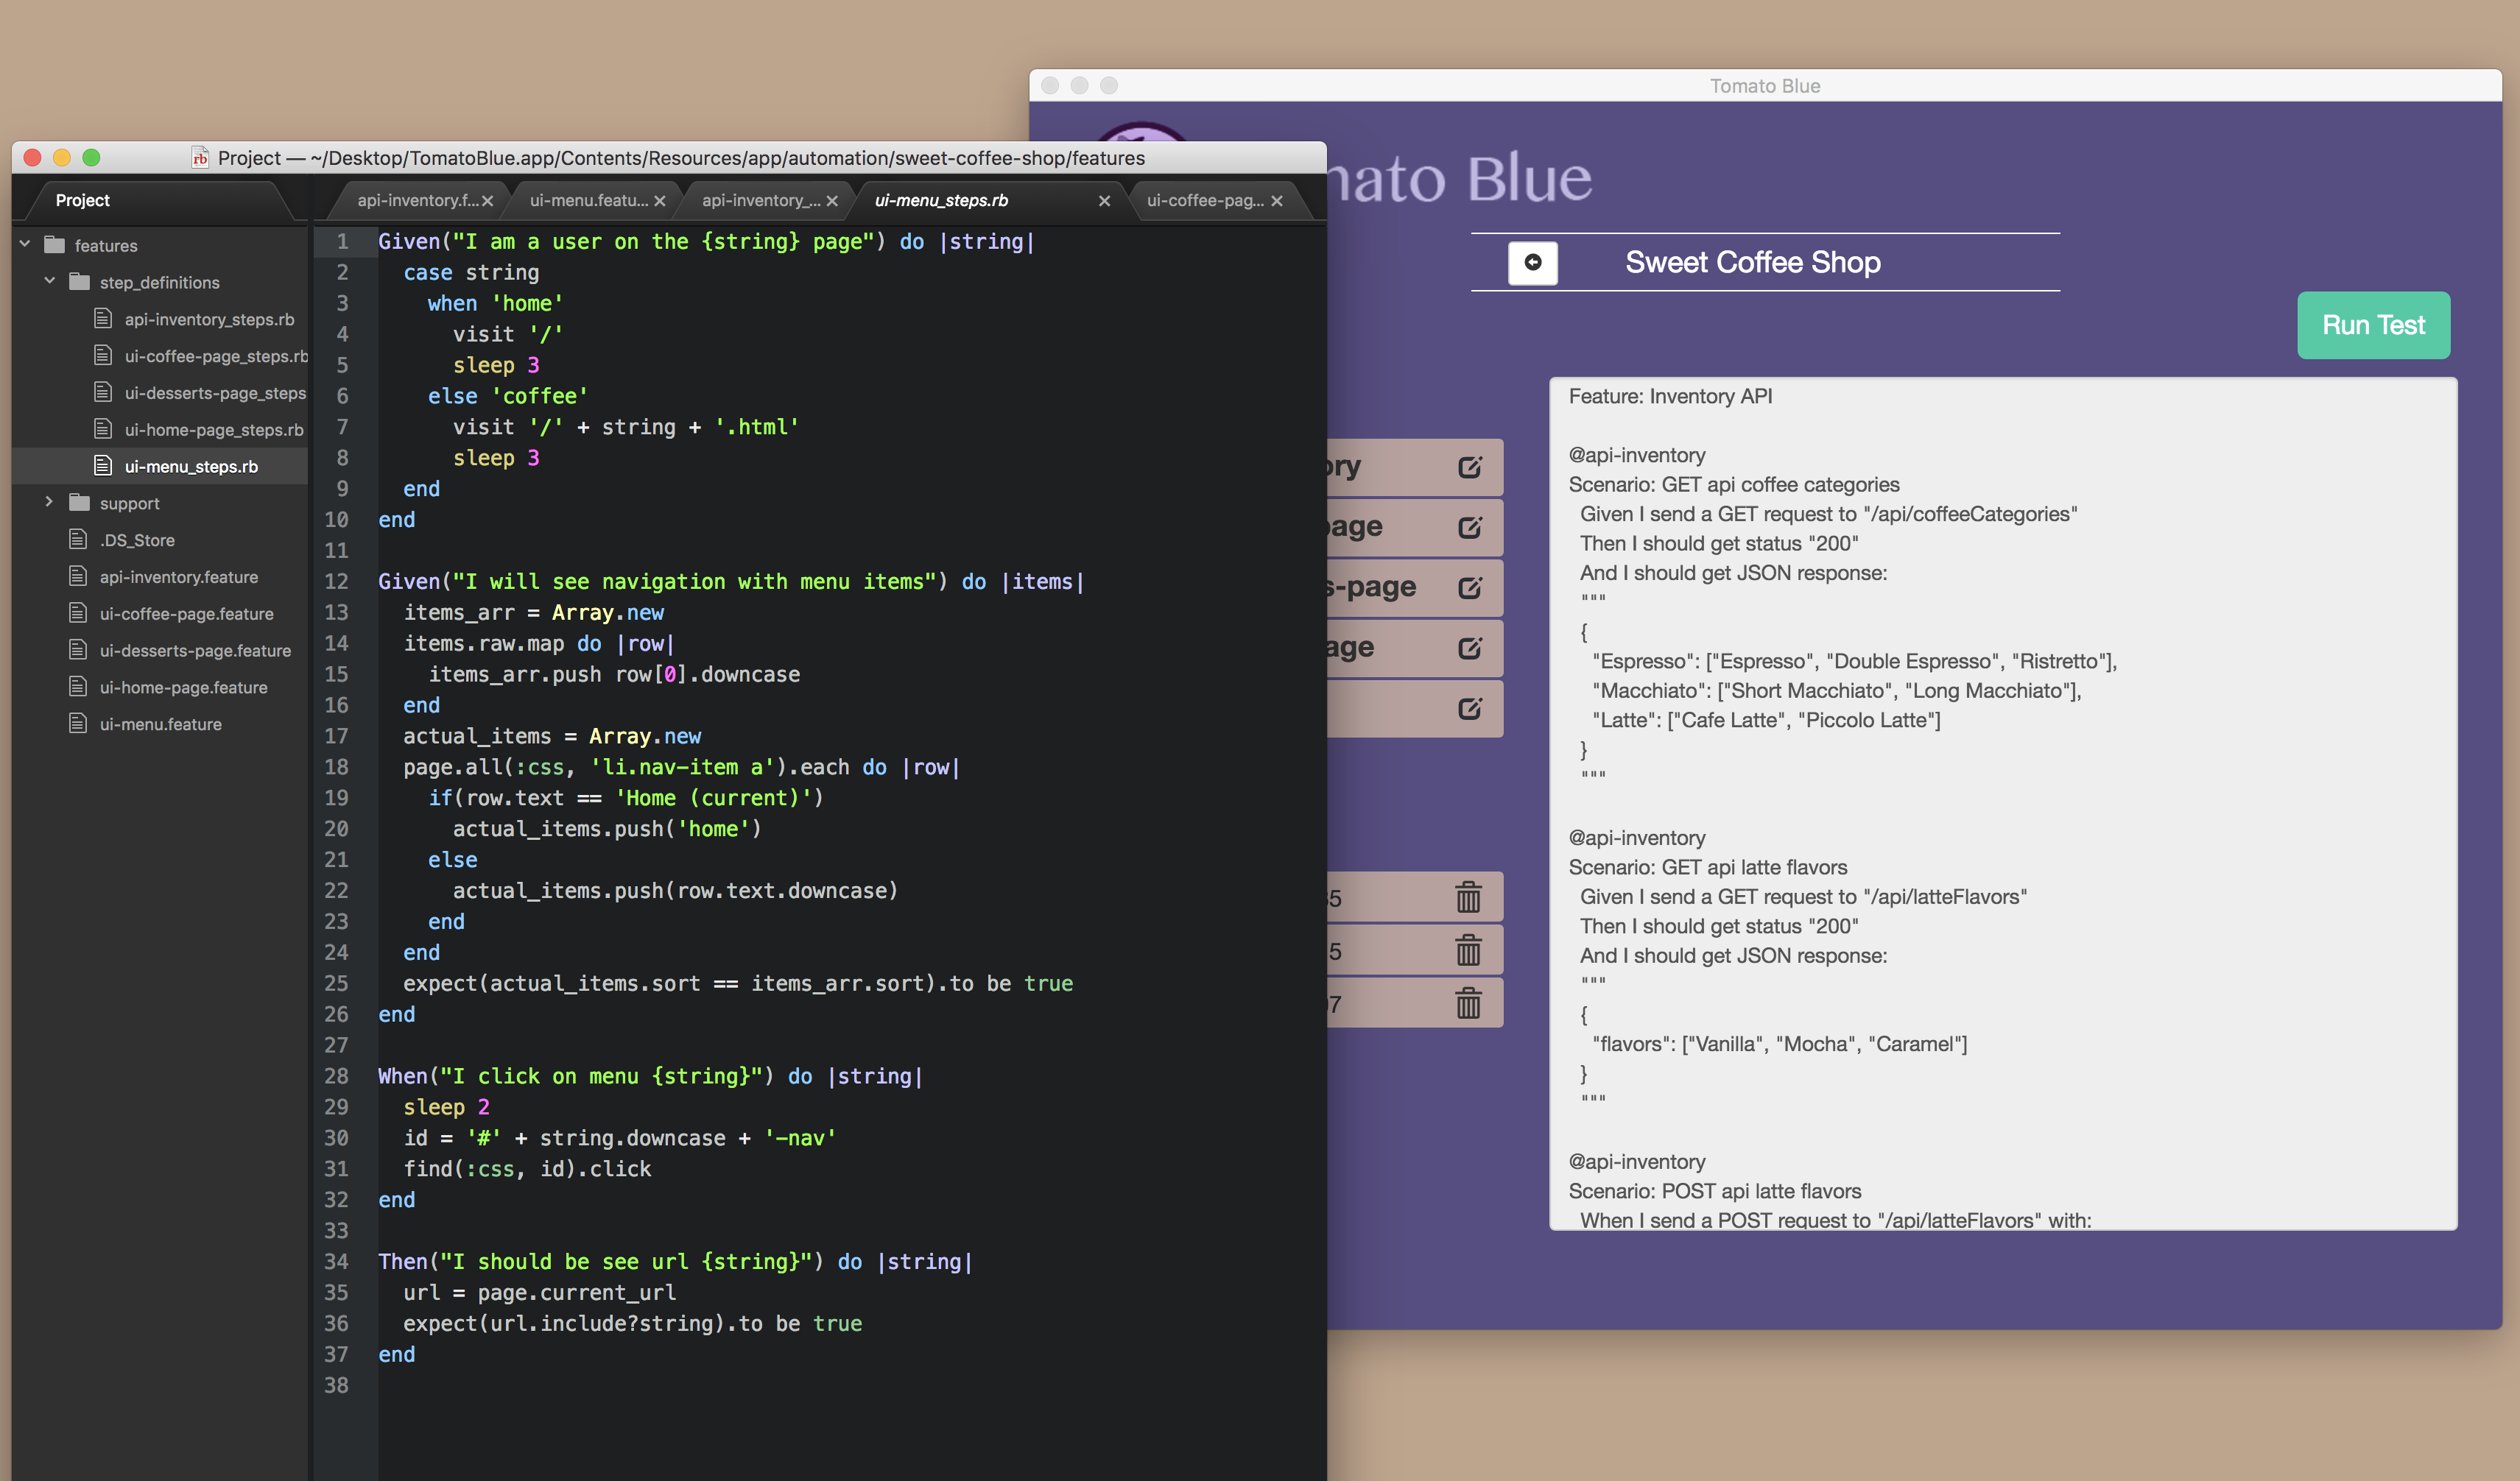2520x1481 pixels.
Task: Click 'Feature: Inventory API' text in panel
Action: click(1670, 397)
